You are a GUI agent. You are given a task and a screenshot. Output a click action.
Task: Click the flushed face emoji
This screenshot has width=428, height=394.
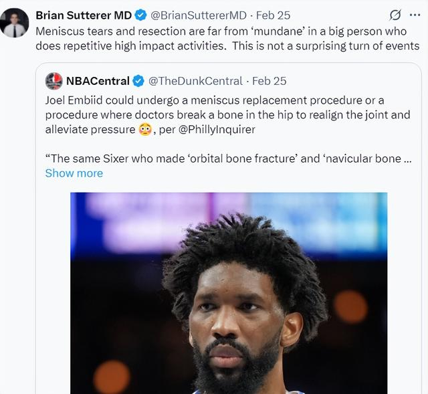pos(144,130)
